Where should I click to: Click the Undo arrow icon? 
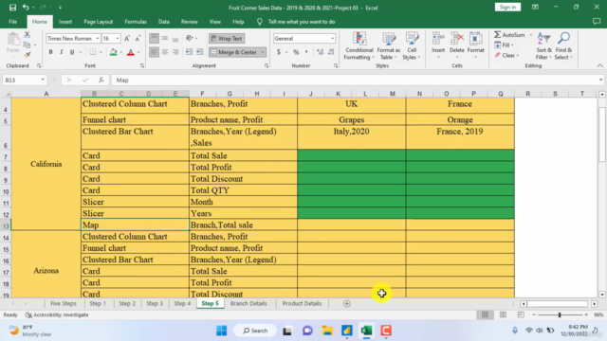coord(26,8)
